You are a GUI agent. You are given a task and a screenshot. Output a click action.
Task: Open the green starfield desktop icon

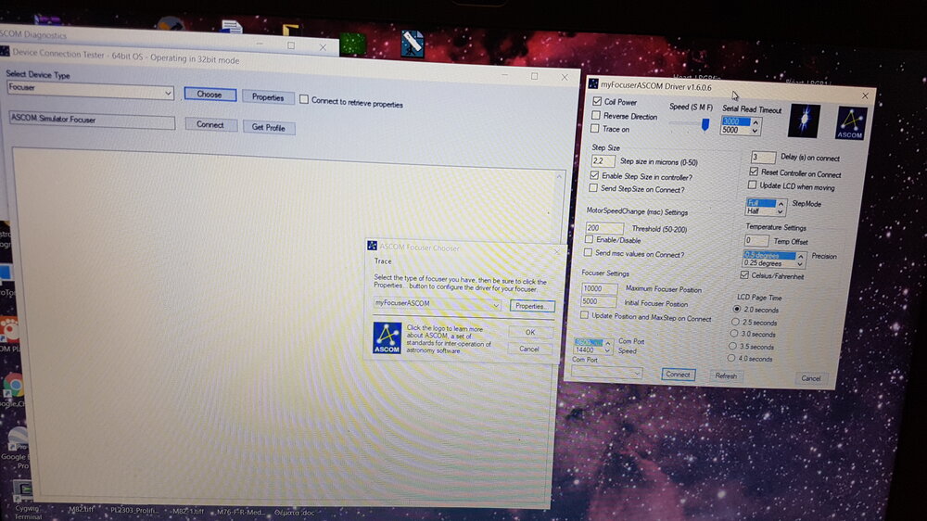pos(352,44)
